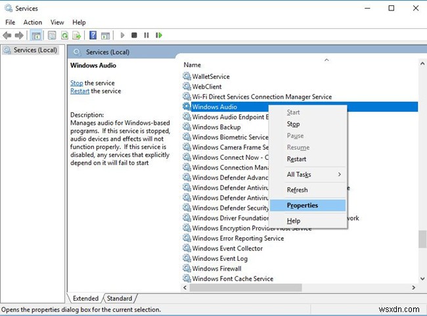Screen dimensions: 427x316
Task: Click the toolbar Properties sheet icon
Action: click(52, 35)
